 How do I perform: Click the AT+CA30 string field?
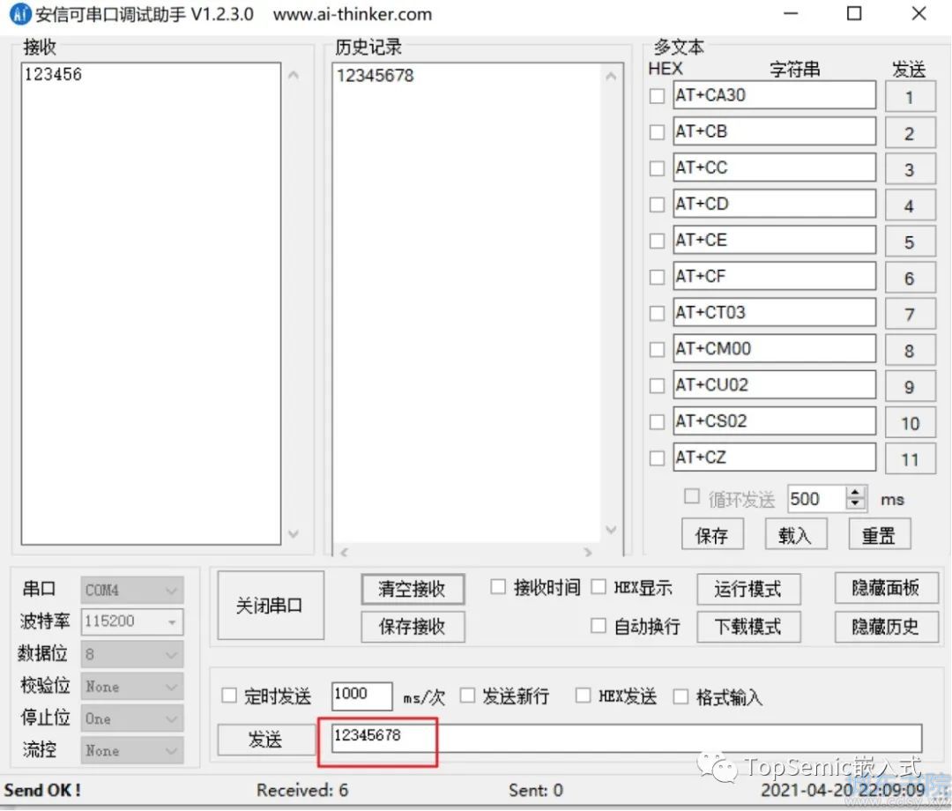coord(775,95)
